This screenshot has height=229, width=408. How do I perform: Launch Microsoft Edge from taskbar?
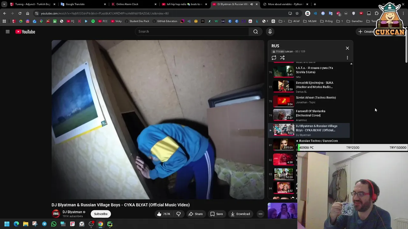[x=16, y=224]
